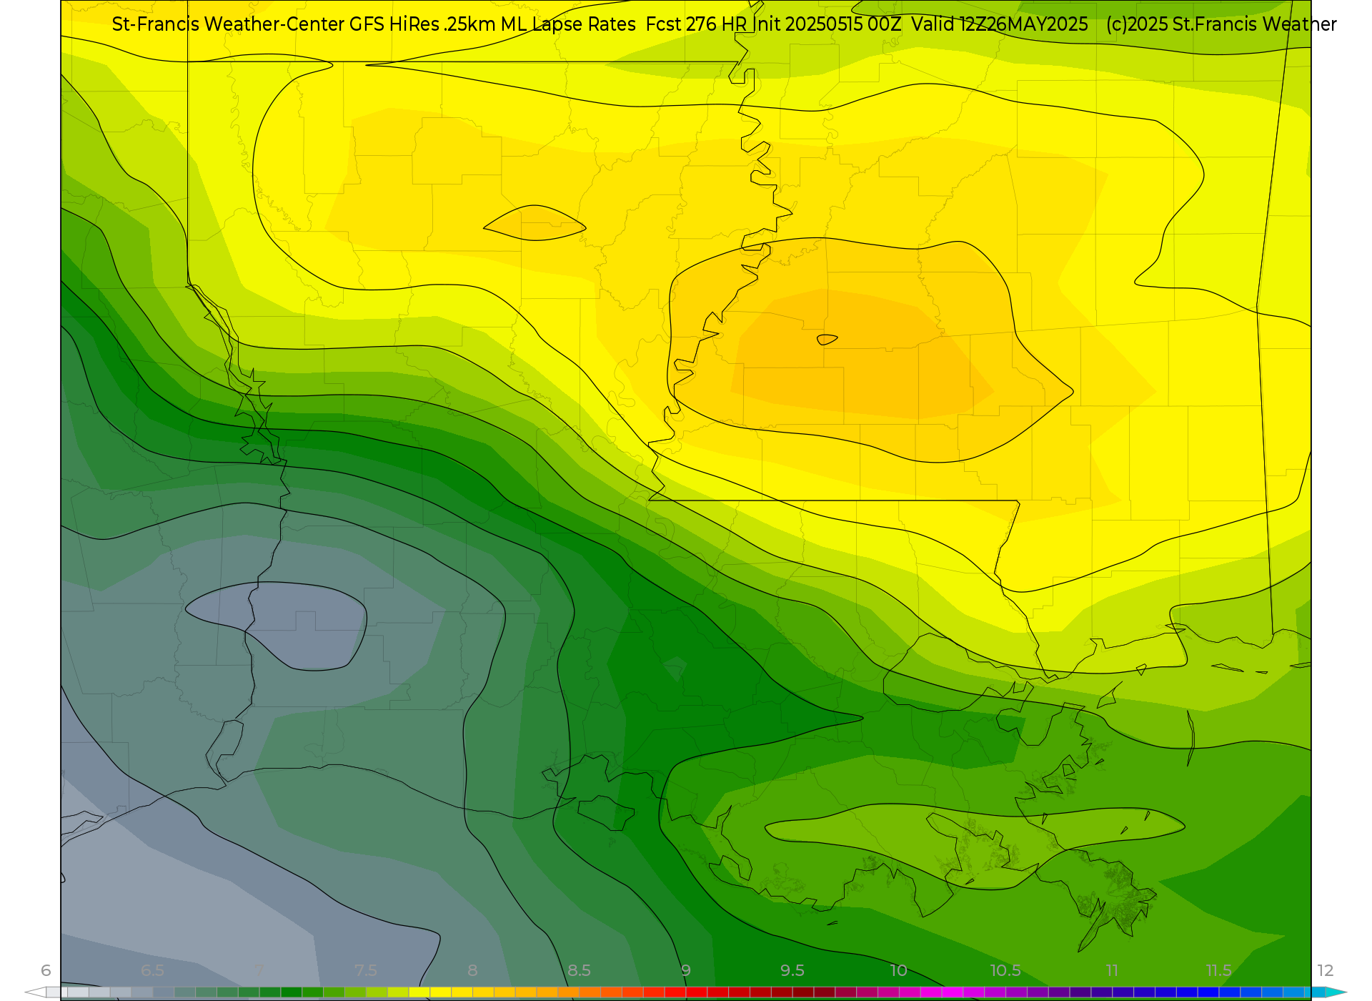Click the "(c)2025 St.Francis Weather" copyright text
The image size is (1372, 1001).
pyautogui.click(x=1221, y=24)
